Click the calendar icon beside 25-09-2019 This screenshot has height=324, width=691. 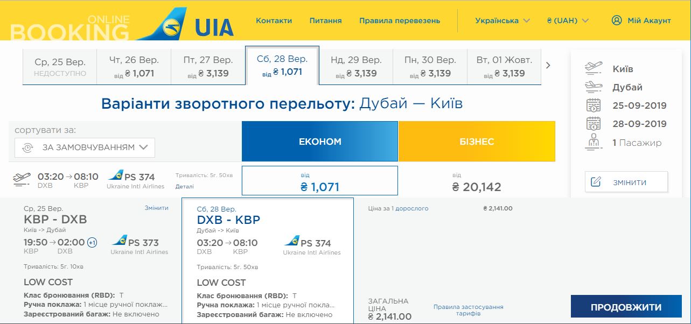coord(594,105)
